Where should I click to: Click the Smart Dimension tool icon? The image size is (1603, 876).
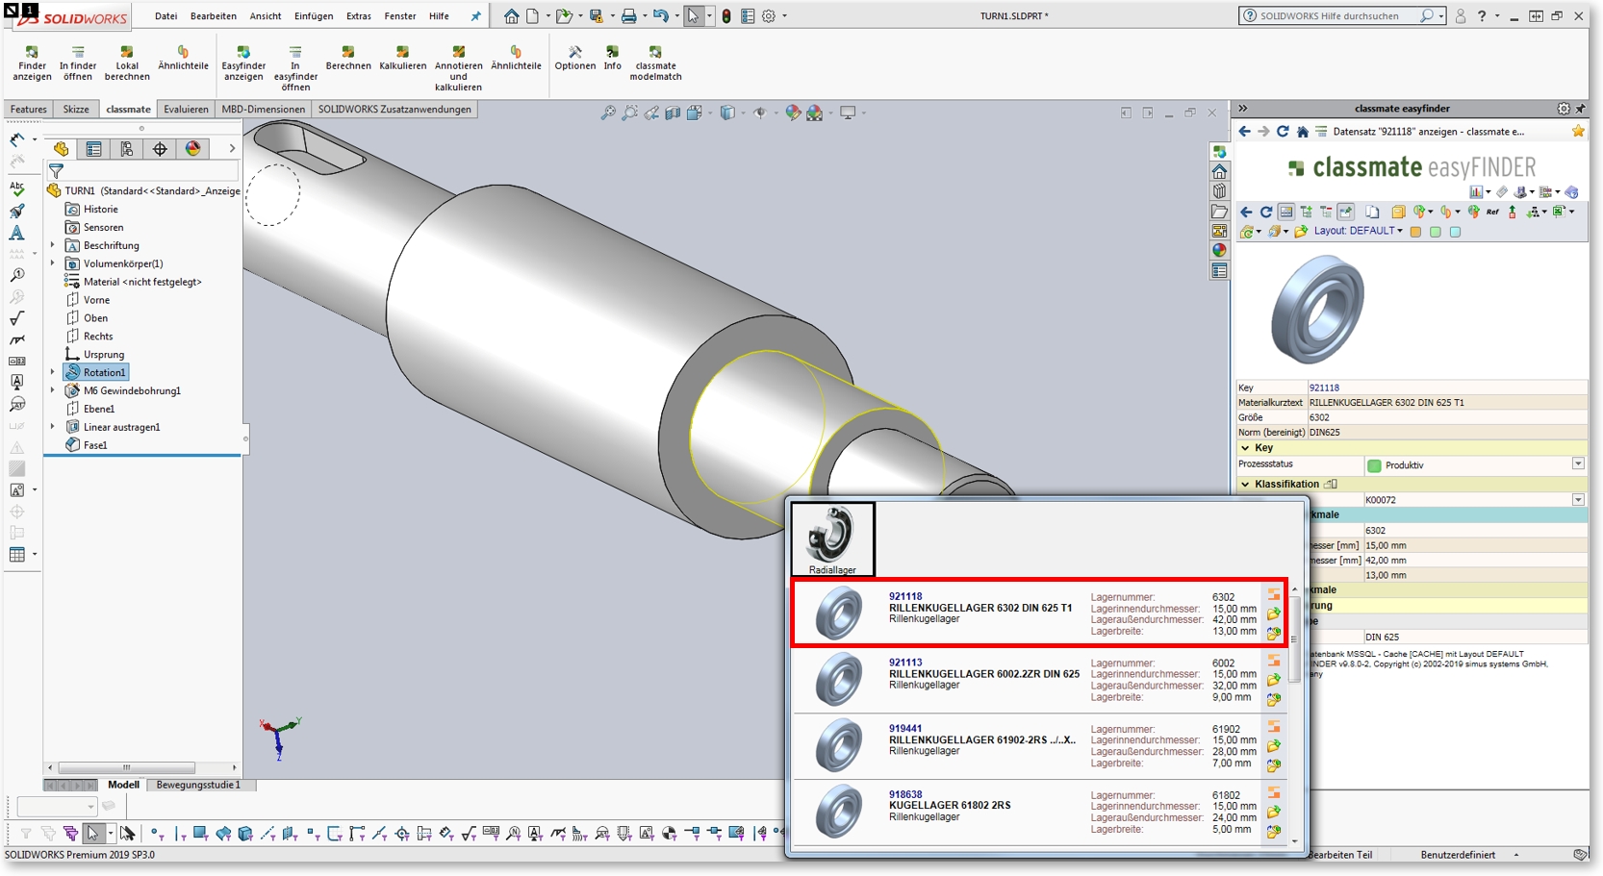click(17, 139)
